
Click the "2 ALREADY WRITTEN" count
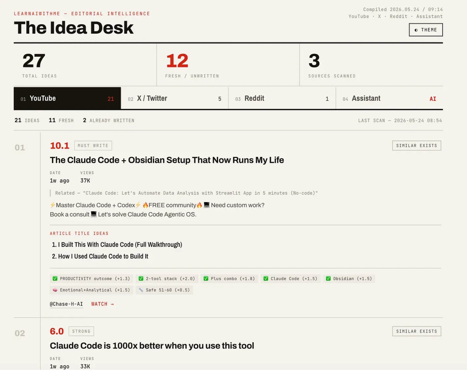tap(109, 120)
